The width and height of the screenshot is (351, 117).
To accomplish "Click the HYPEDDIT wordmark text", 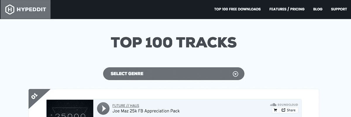I will coord(32,9).
